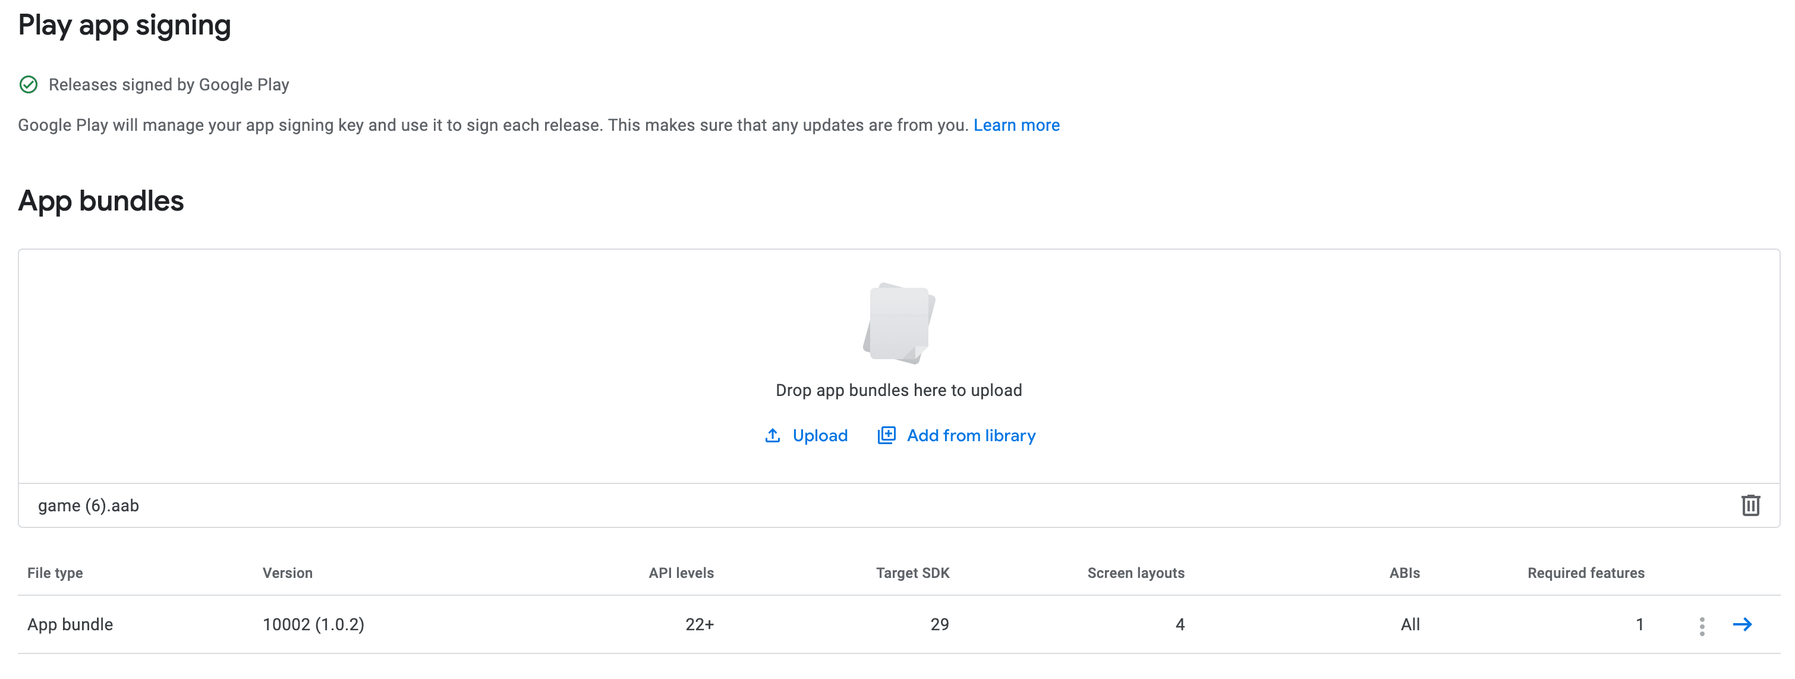Select the ABIs column header
Image resolution: width=1795 pixels, height=679 pixels.
[x=1404, y=573]
